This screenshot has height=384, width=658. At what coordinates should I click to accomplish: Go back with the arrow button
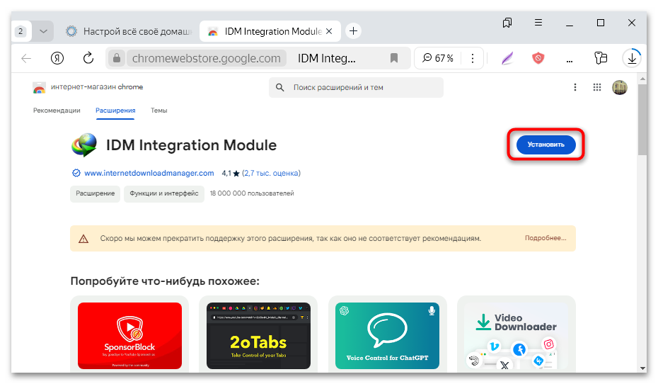(x=26, y=58)
